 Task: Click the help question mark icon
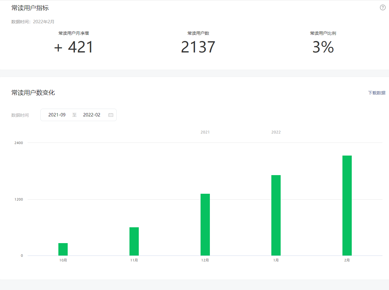click(382, 8)
